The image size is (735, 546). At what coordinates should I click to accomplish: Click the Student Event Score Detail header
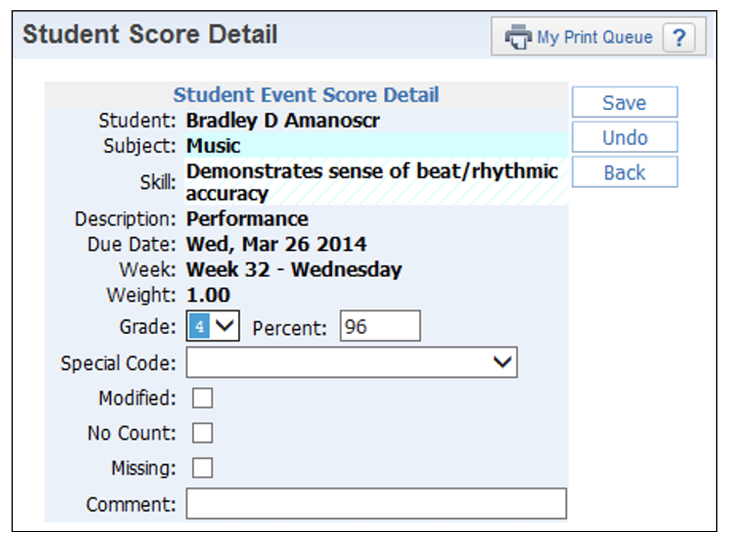point(306,95)
